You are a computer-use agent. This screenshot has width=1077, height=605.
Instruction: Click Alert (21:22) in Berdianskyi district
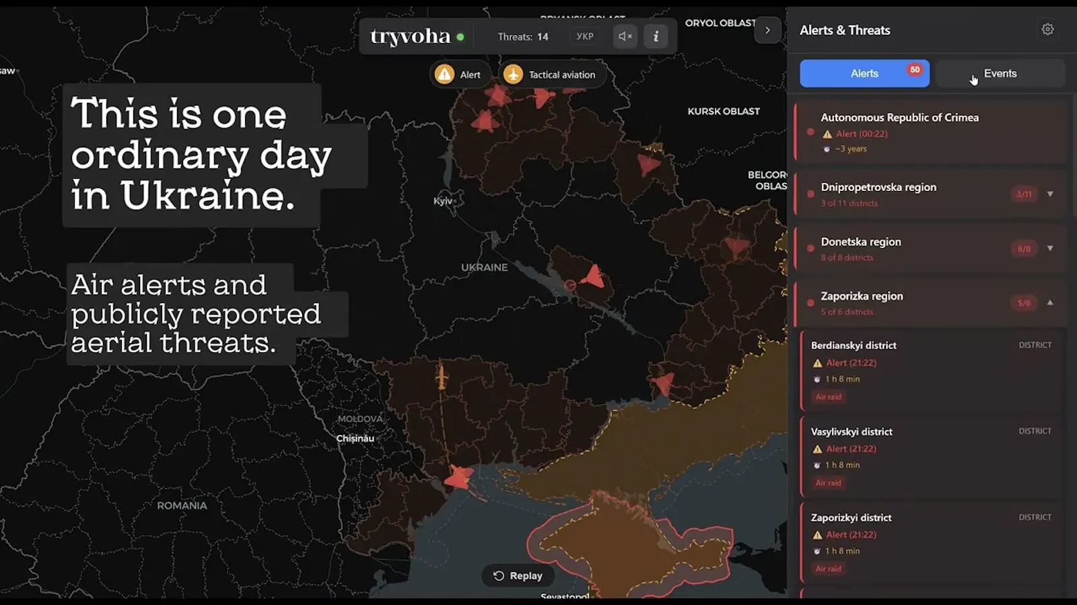coord(852,363)
